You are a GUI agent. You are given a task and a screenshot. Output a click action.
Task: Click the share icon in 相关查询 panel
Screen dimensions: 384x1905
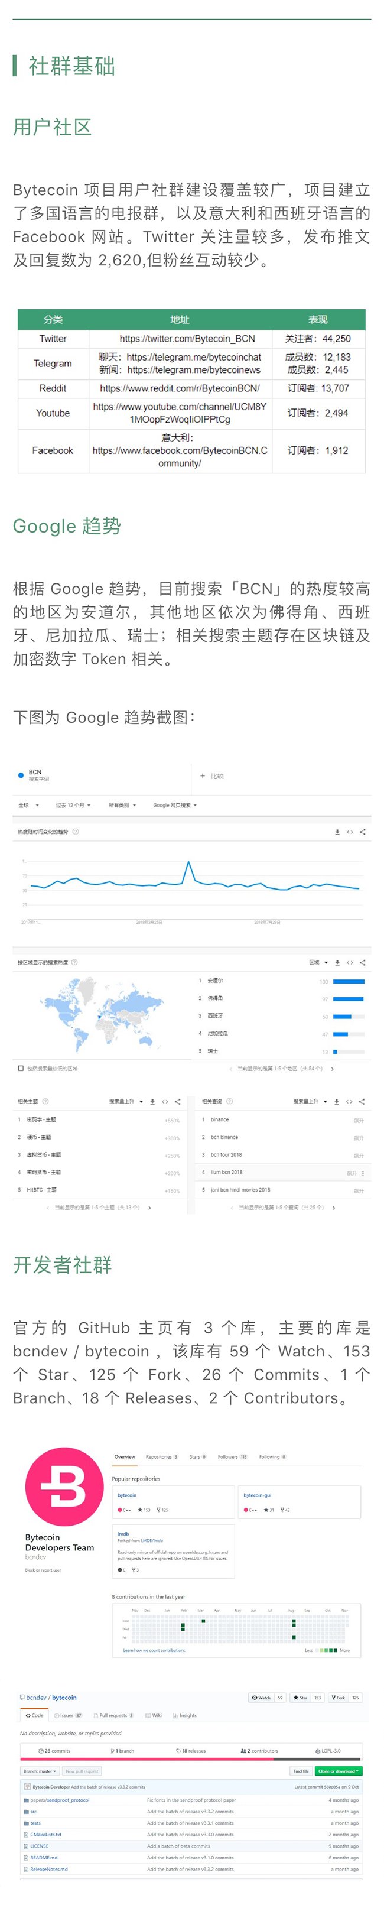362,1101
